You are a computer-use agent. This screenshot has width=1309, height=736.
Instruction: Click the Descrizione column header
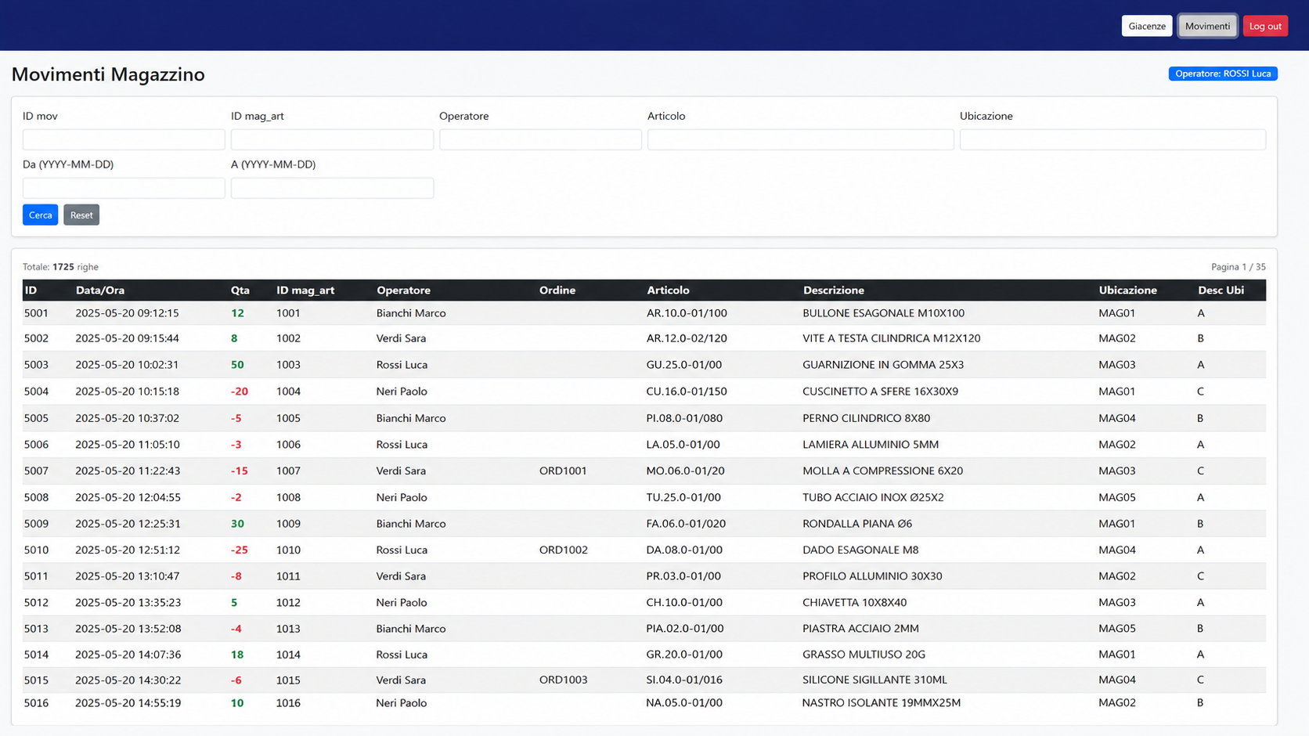pyautogui.click(x=833, y=290)
